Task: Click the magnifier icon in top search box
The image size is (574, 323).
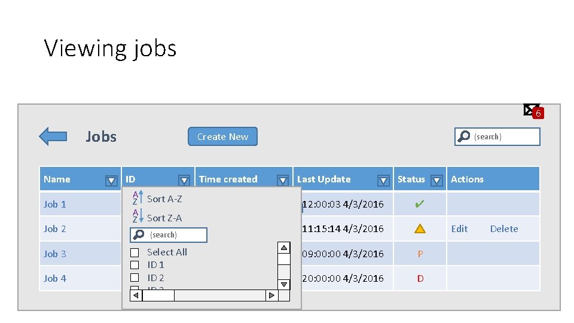Action: click(463, 136)
